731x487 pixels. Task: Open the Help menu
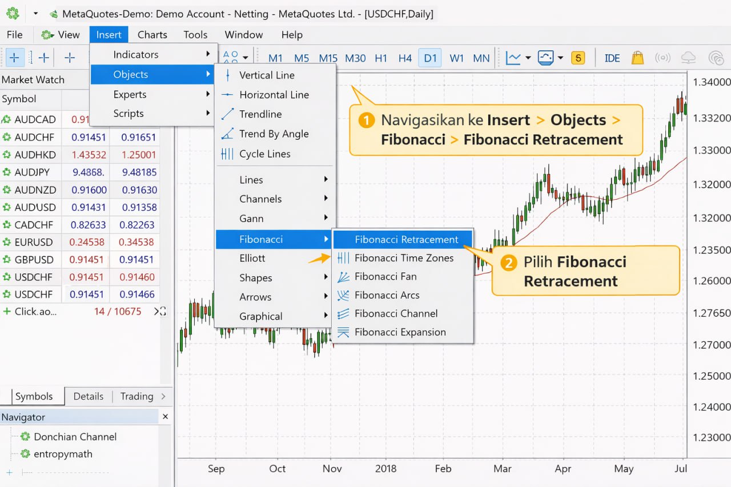click(x=292, y=35)
